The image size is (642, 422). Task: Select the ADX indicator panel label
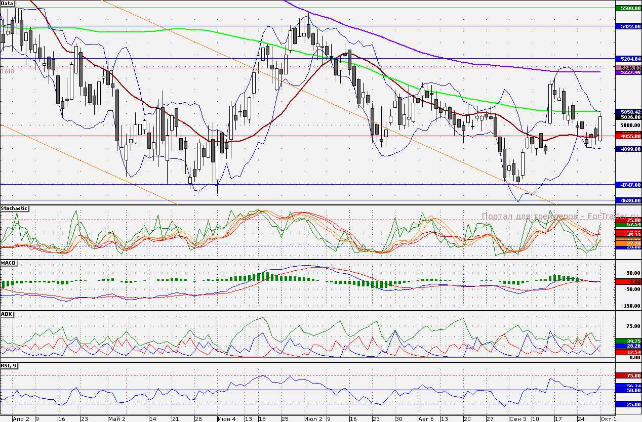(7, 314)
